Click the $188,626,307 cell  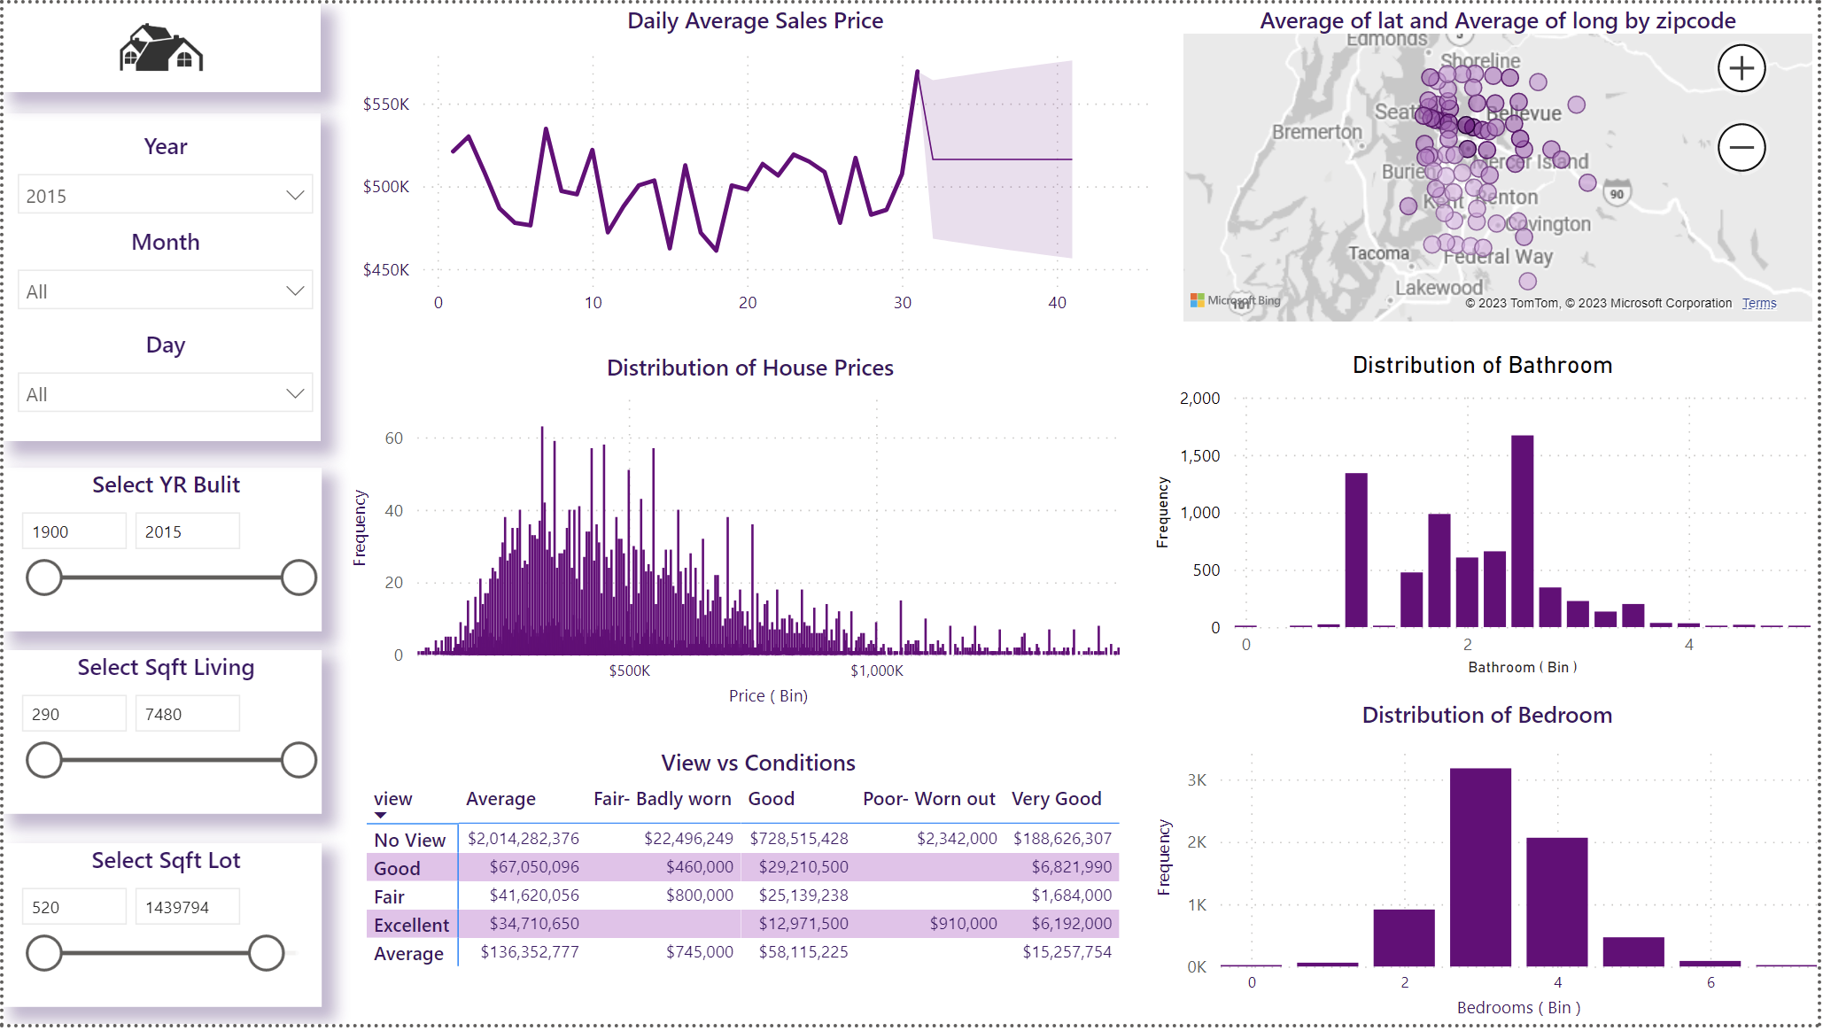(x=1062, y=839)
